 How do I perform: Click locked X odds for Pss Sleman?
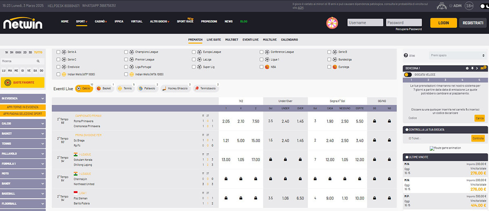[x=241, y=198]
